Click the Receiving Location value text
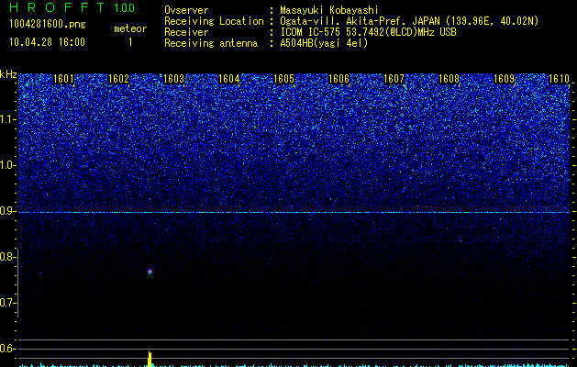 (409, 21)
